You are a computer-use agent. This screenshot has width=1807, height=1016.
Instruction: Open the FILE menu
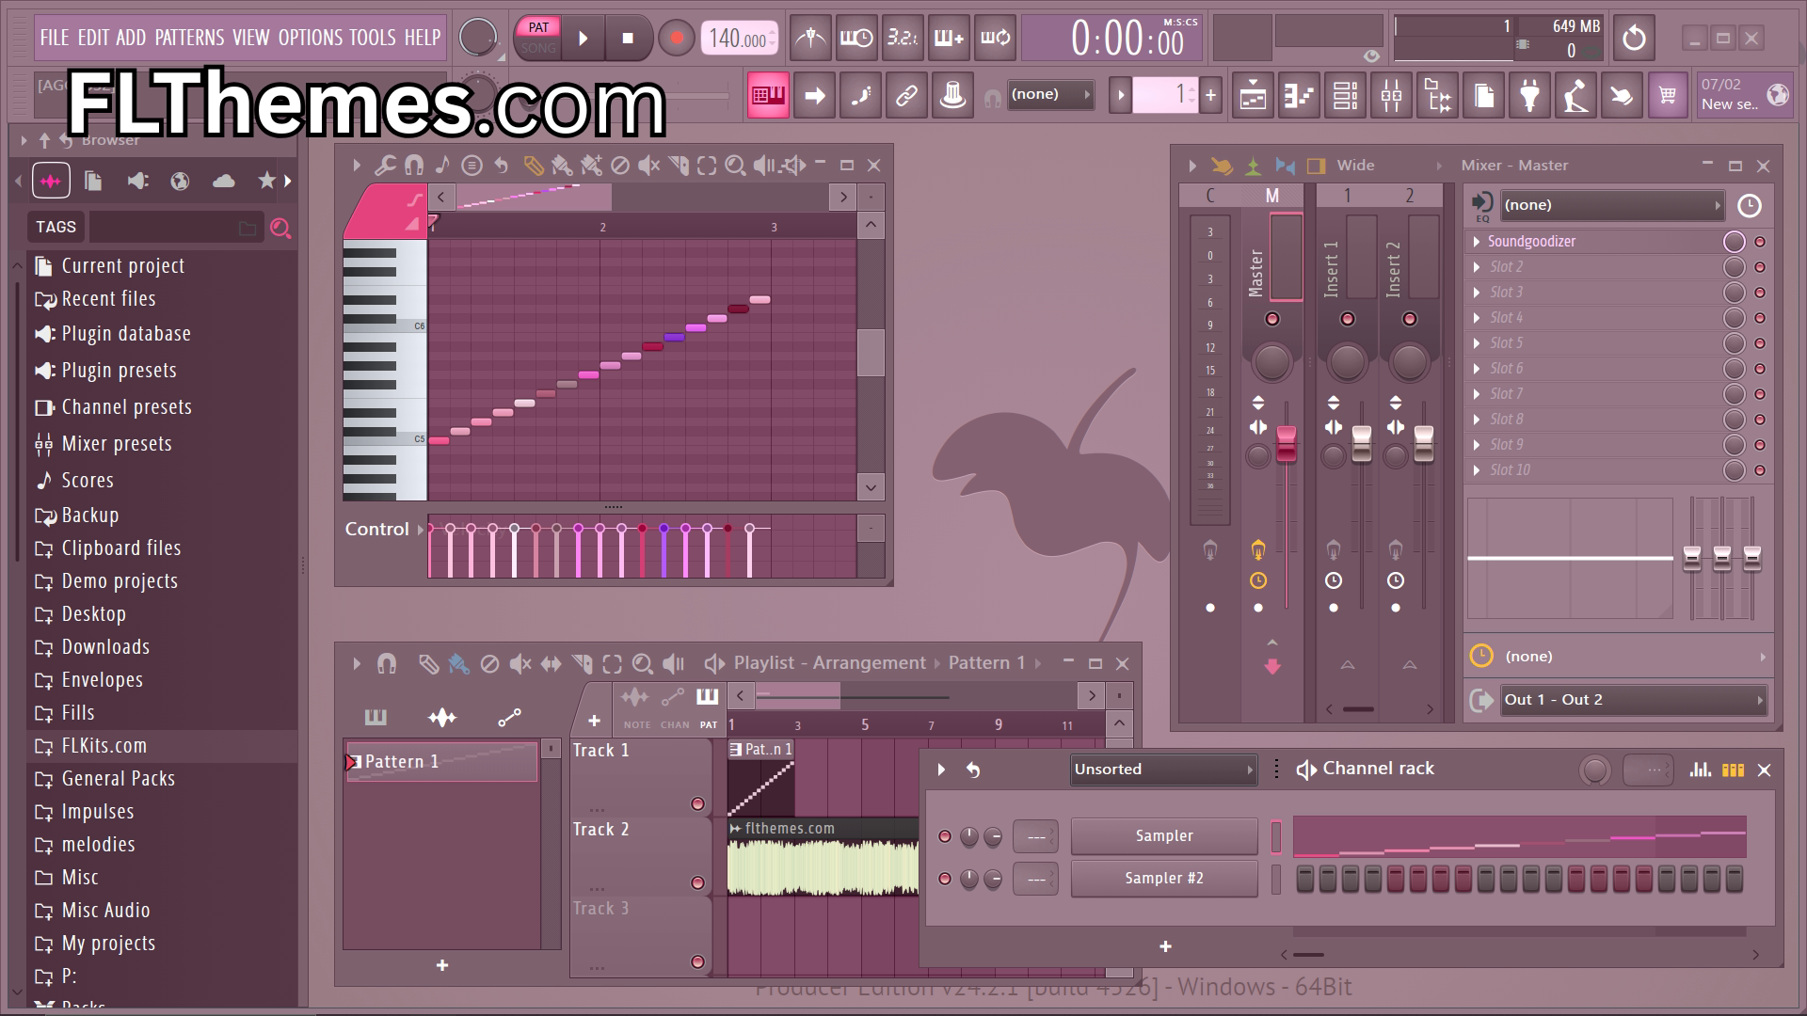[x=55, y=38]
